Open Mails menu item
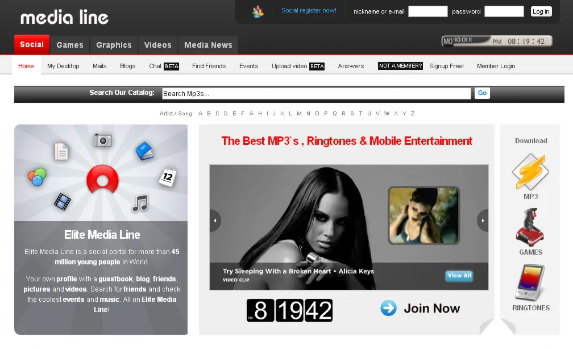Screen dimensions: 573x349 coord(99,66)
